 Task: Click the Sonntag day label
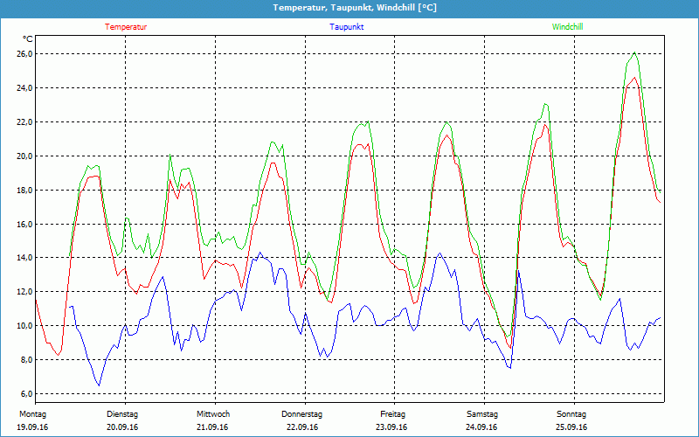click(x=571, y=414)
